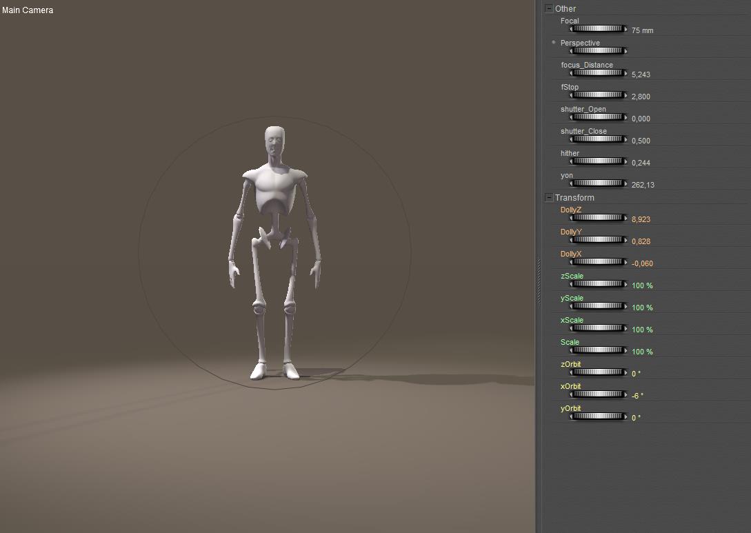Click the DollyY value 0,828

tap(641, 241)
